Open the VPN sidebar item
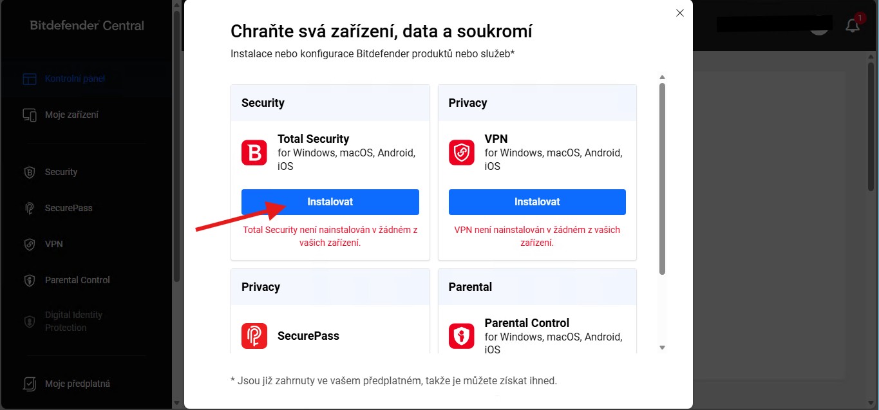The image size is (879, 410). coord(53,244)
